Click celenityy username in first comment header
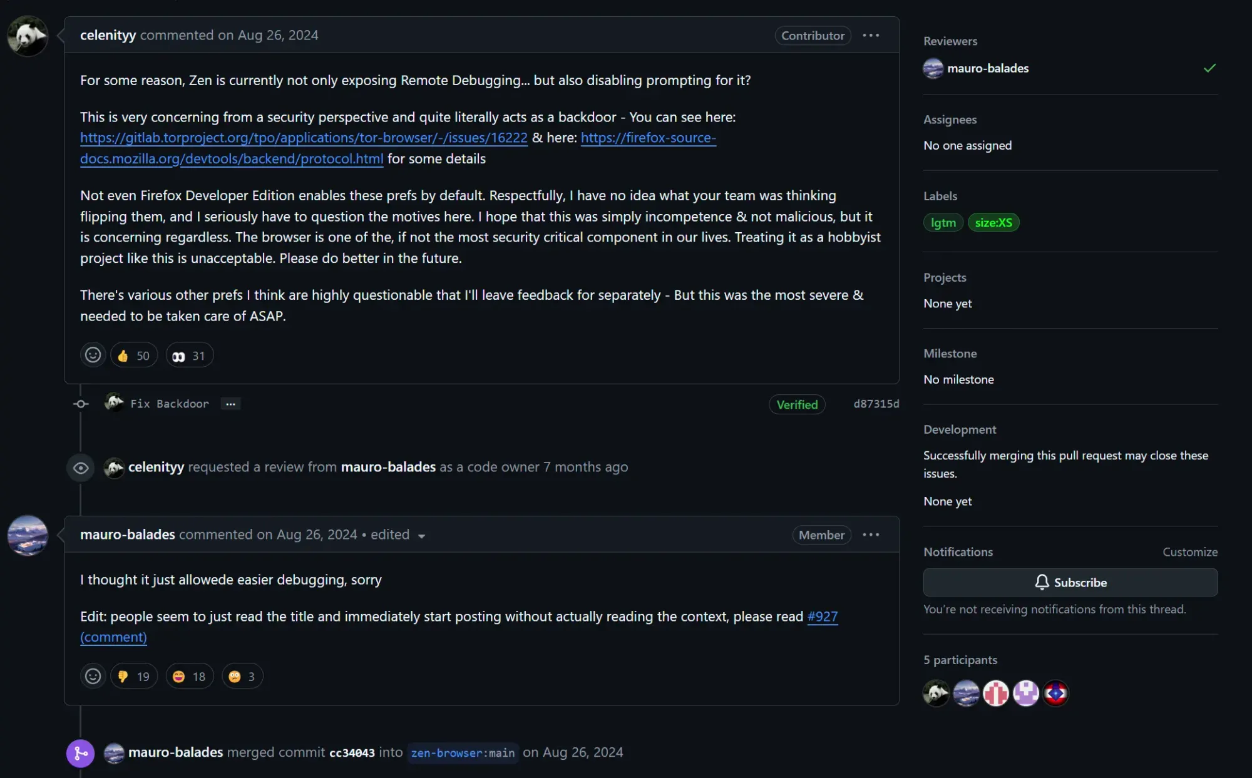 pos(108,35)
